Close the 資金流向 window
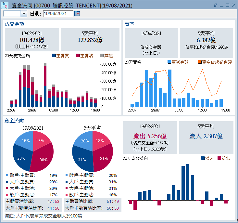Viewport: 238px width, 223px height. click(234, 5)
